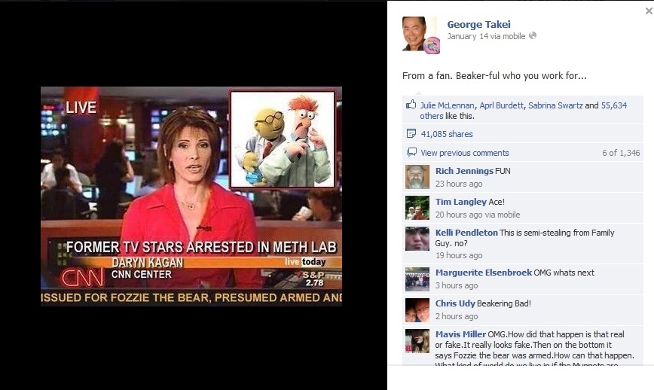This screenshot has height=390, width=654.
Task: Open the George Takei page name link
Action: [479, 25]
